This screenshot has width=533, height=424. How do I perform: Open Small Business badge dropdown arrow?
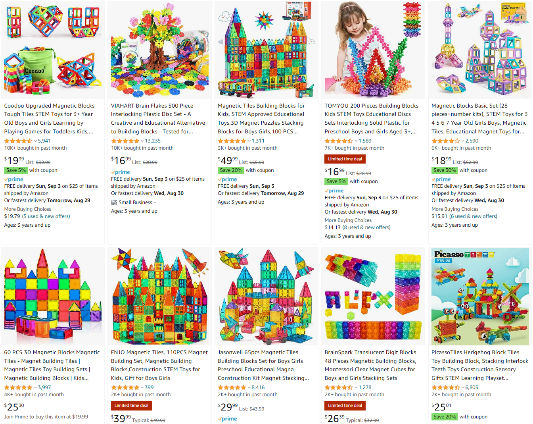click(155, 202)
